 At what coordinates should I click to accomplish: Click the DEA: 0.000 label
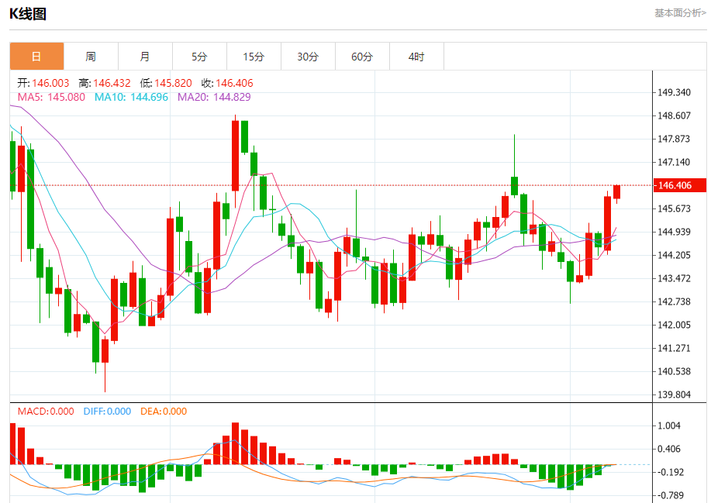164,412
